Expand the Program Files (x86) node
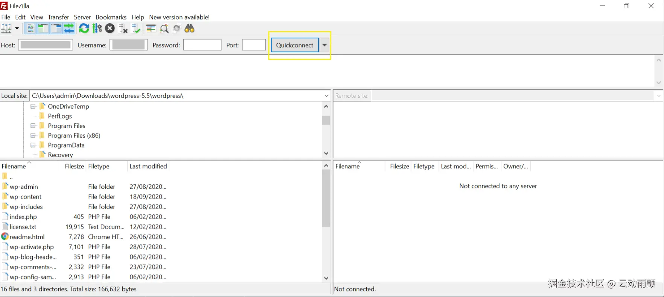 coord(33,136)
